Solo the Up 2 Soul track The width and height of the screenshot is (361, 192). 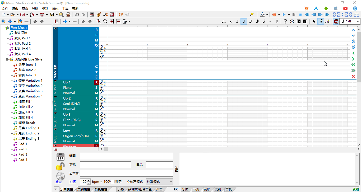(96, 104)
